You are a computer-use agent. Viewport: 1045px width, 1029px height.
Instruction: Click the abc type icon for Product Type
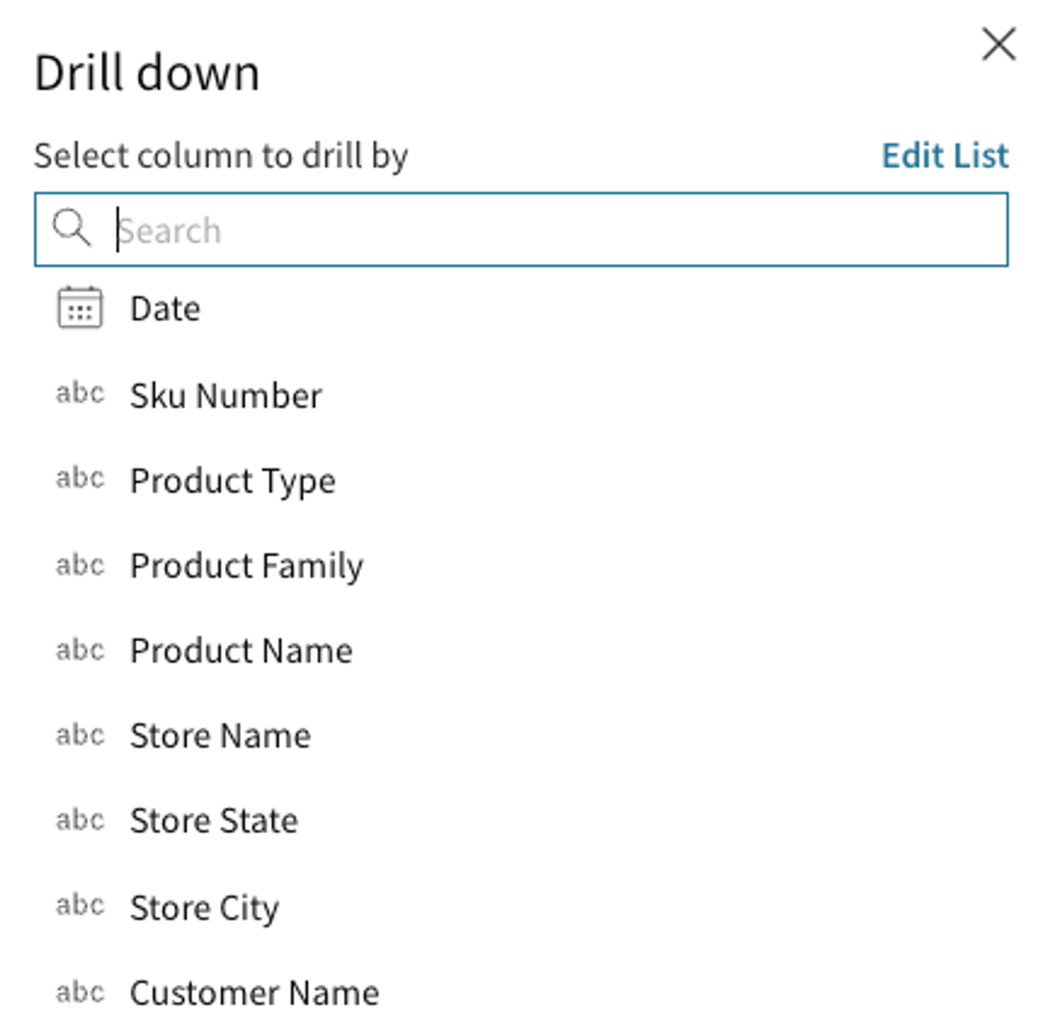(80, 478)
